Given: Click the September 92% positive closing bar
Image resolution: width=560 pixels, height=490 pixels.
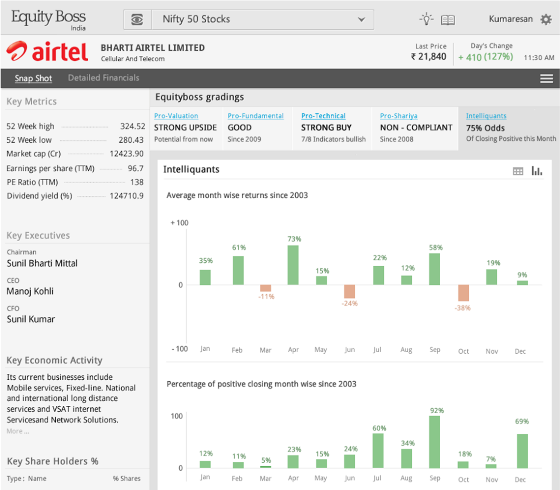Looking at the screenshot, I should (435, 442).
